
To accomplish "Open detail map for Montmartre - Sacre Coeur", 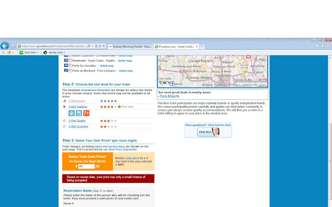I will (x=125, y=61).
